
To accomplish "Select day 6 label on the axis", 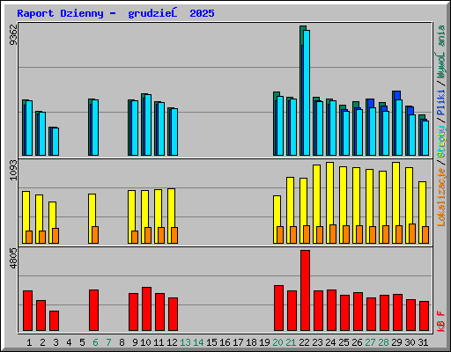I will point(95,342).
